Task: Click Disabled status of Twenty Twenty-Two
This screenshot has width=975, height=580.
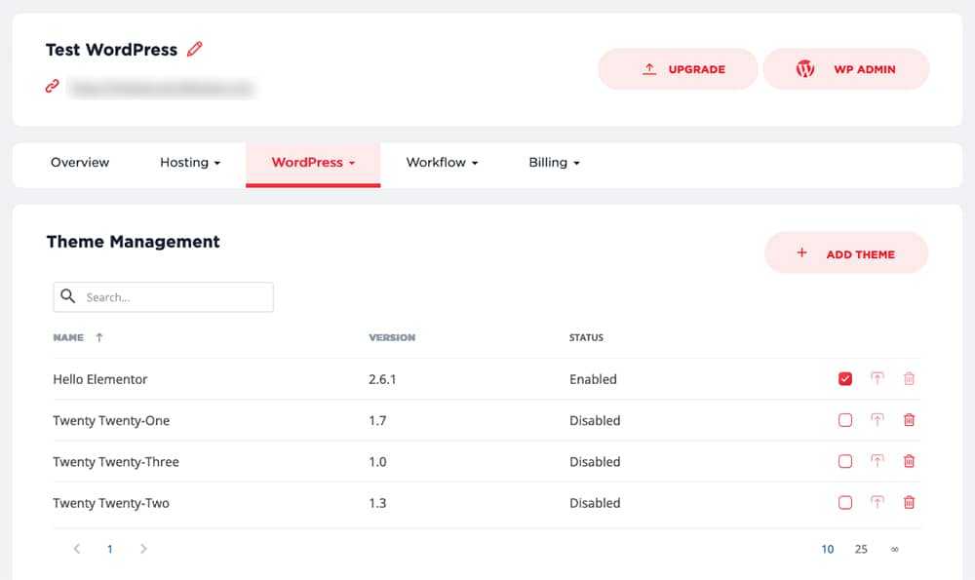Action: 595,503
